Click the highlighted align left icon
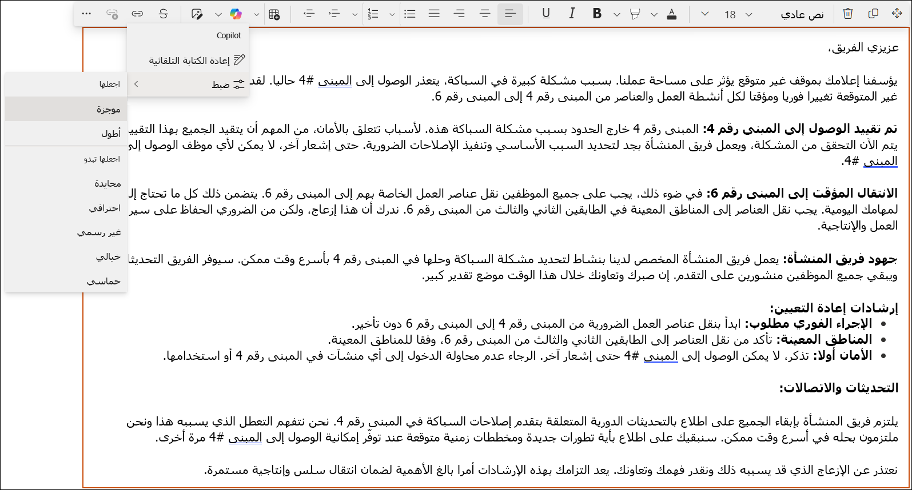This screenshot has width=912, height=490. [510, 14]
